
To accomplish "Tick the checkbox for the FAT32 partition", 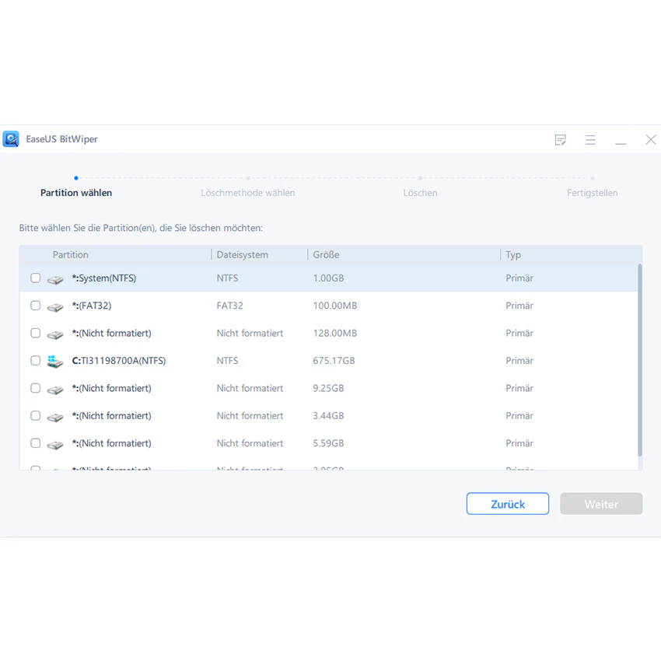I will tap(36, 306).
